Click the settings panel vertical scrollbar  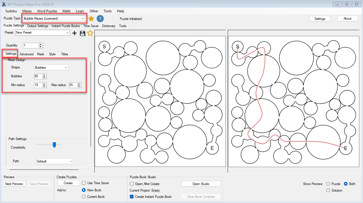(91, 104)
